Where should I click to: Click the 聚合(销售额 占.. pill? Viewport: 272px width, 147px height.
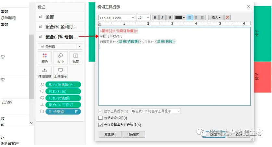click(63, 85)
